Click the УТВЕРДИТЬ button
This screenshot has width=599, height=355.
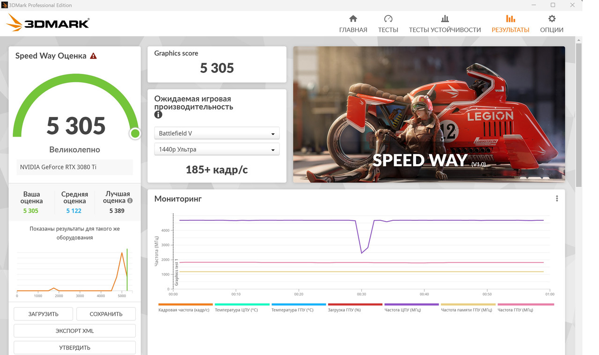tap(74, 348)
